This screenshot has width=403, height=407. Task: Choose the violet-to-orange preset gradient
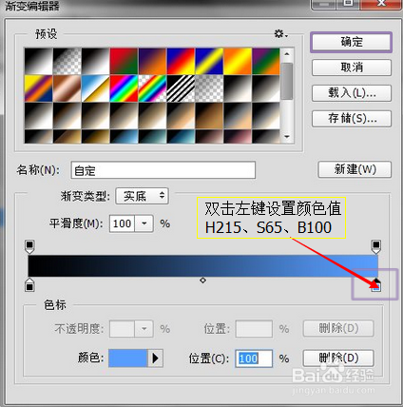click(152, 61)
